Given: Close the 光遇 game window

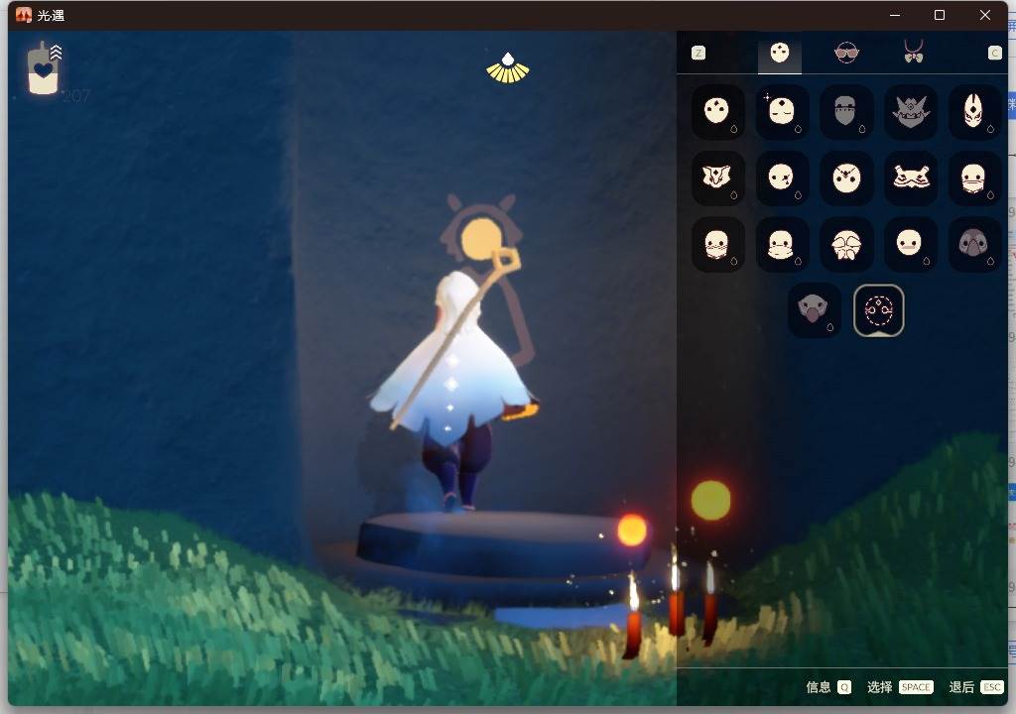Looking at the screenshot, I should (985, 15).
